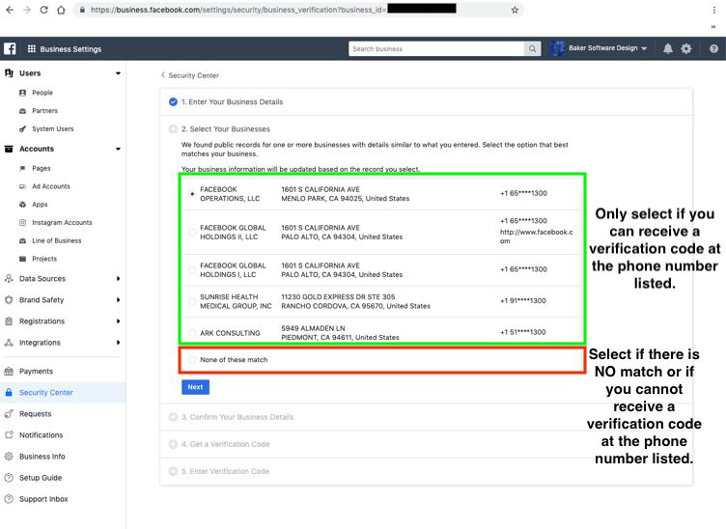Select the FACEBOOK OPERATIONS, LLC radio button

192,194
